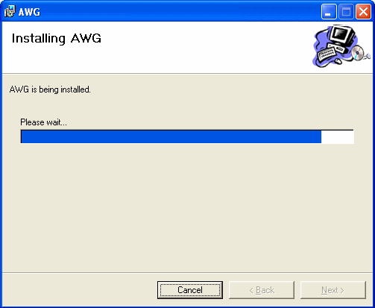
Task: Click the installer package icon in title bar
Action: (x=10, y=11)
